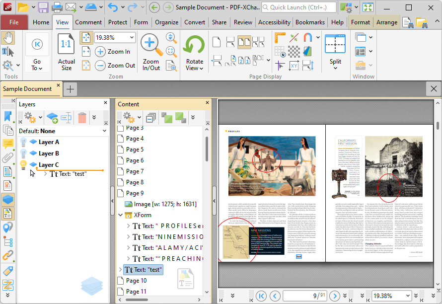Add new layer icon in Layers panel
The width and height of the screenshot is (442, 304).
(x=52, y=118)
